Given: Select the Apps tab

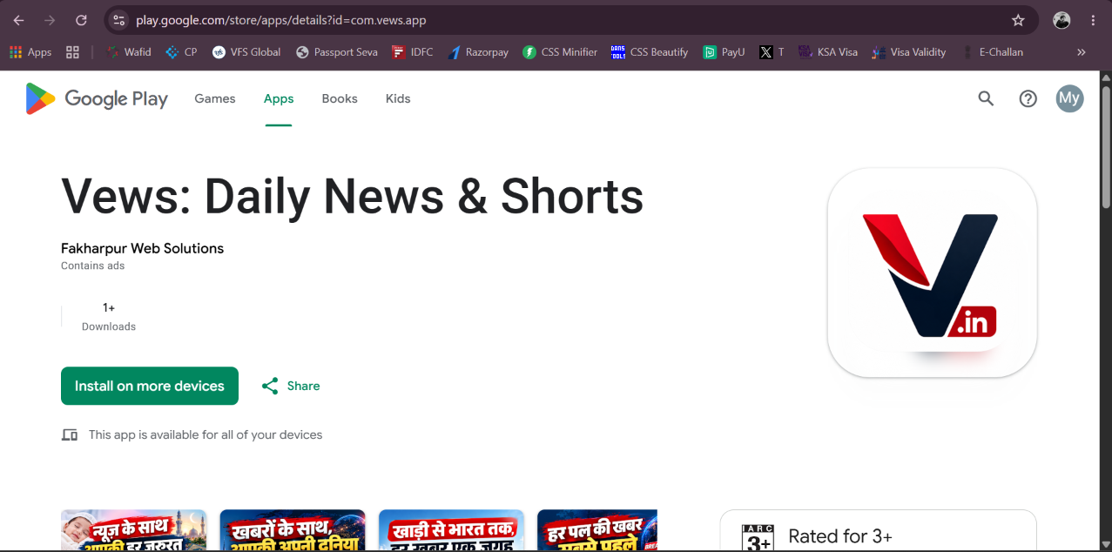Looking at the screenshot, I should click(x=279, y=98).
